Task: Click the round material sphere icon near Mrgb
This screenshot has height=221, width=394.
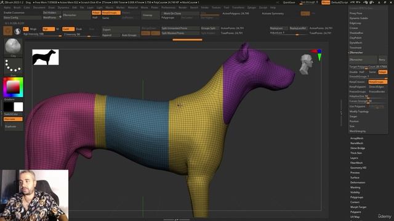Action: (x=17, y=31)
